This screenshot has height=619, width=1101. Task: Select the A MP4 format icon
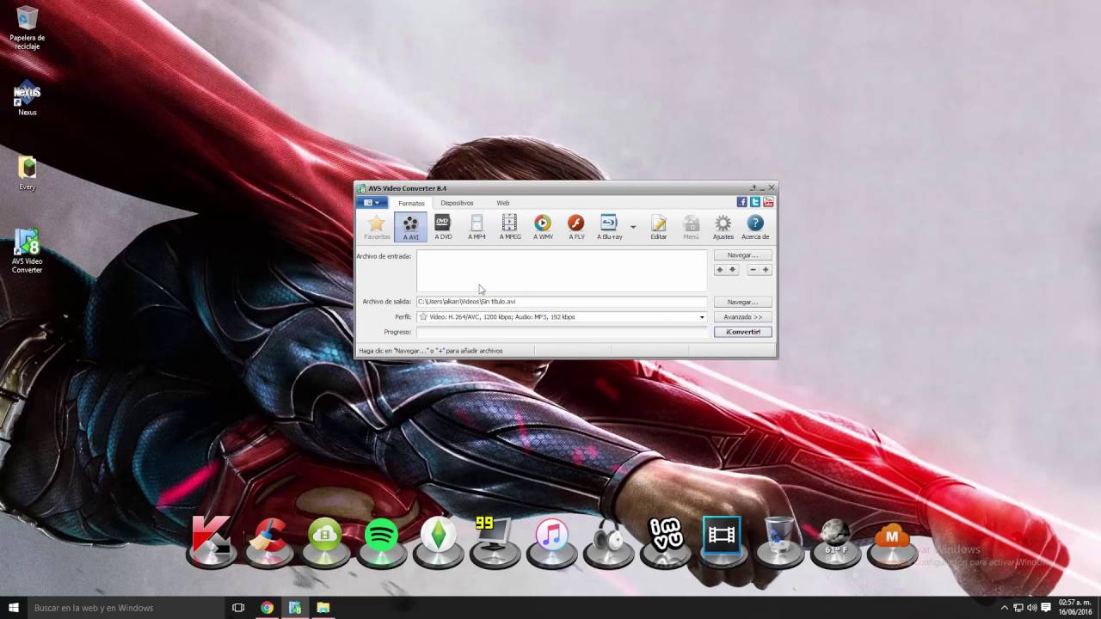[477, 227]
